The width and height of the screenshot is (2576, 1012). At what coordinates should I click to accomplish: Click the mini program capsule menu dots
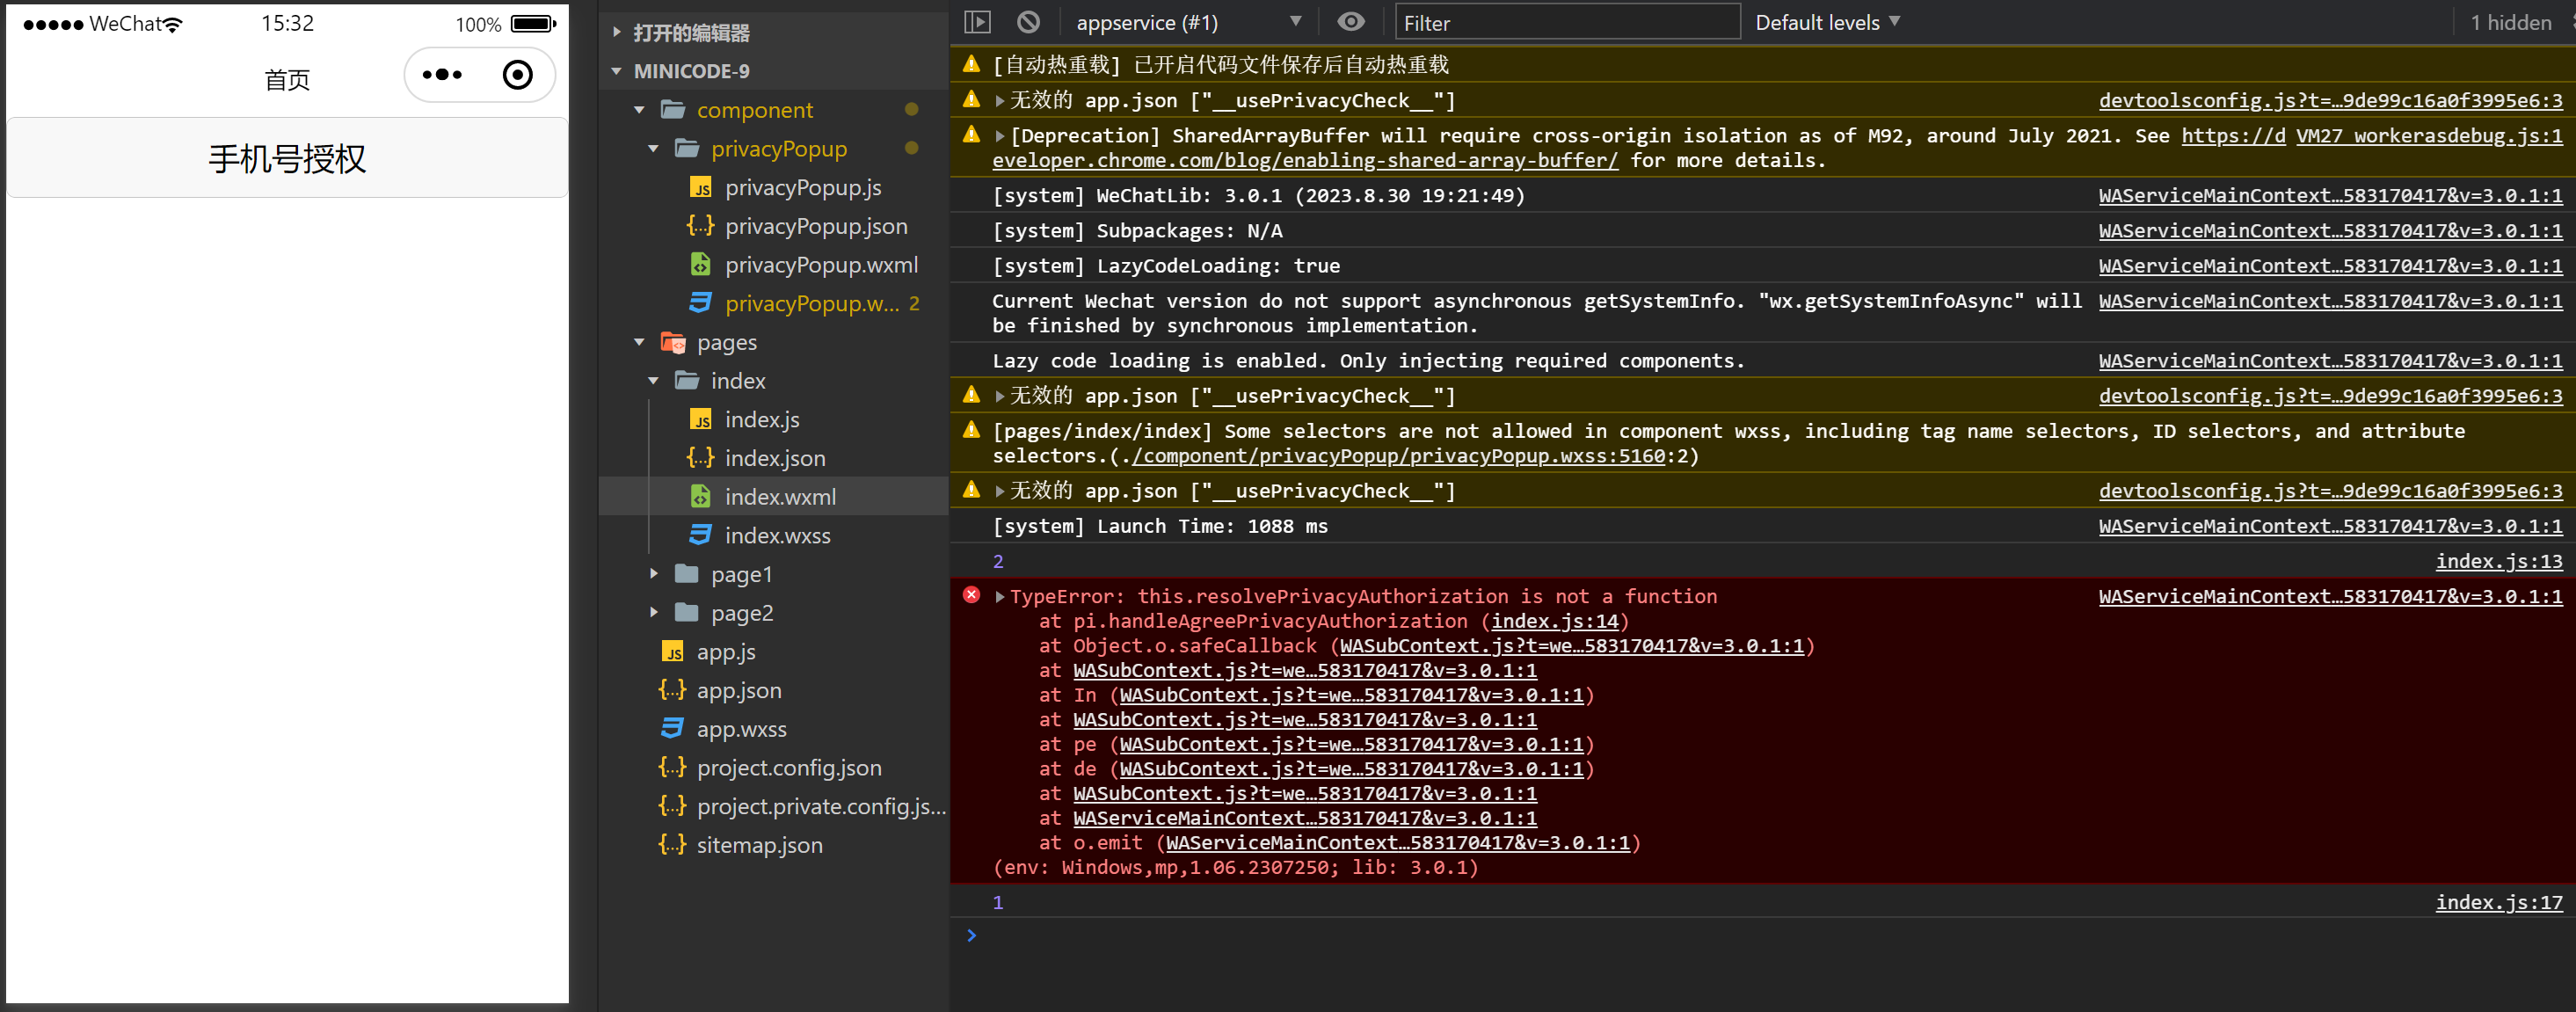[x=442, y=75]
